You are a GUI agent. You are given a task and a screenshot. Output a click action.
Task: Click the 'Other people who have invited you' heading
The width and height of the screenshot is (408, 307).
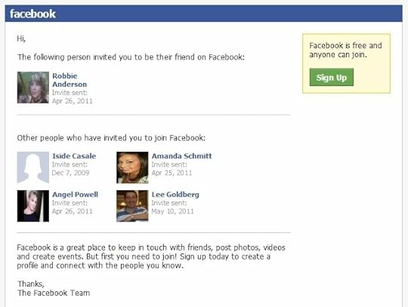point(111,138)
